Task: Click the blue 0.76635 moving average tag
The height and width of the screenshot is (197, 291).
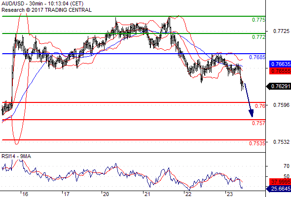Action: click(x=280, y=64)
